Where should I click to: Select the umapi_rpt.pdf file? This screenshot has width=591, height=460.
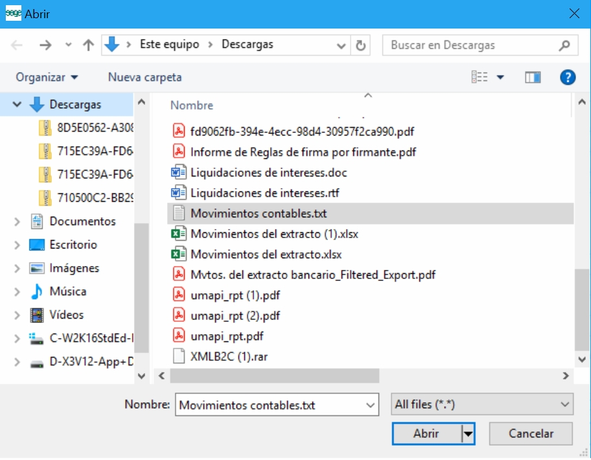227,336
